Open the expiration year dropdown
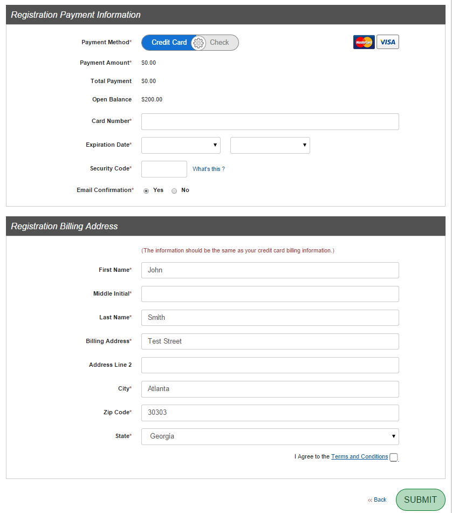 [270, 145]
